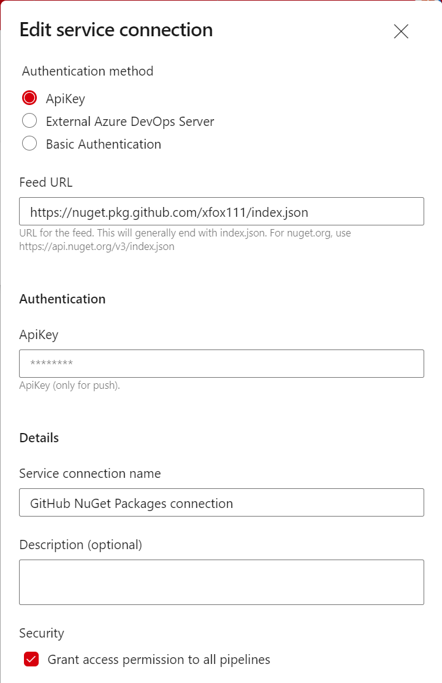Close the Edit service connection panel

pyautogui.click(x=401, y=31)
